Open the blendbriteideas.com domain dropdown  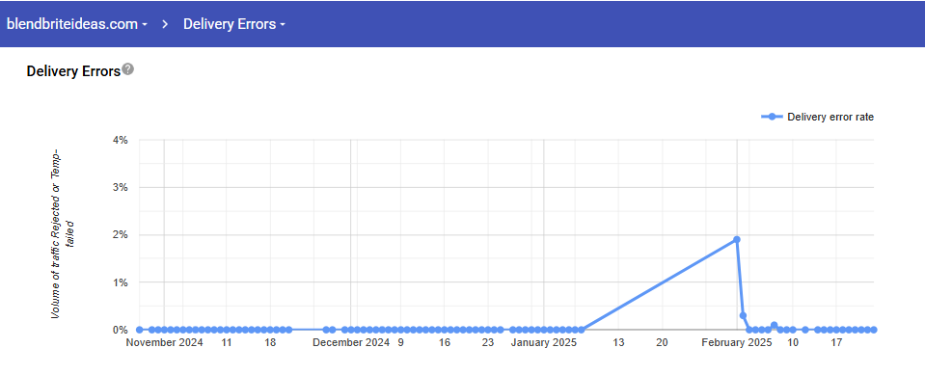click(77, 24)
